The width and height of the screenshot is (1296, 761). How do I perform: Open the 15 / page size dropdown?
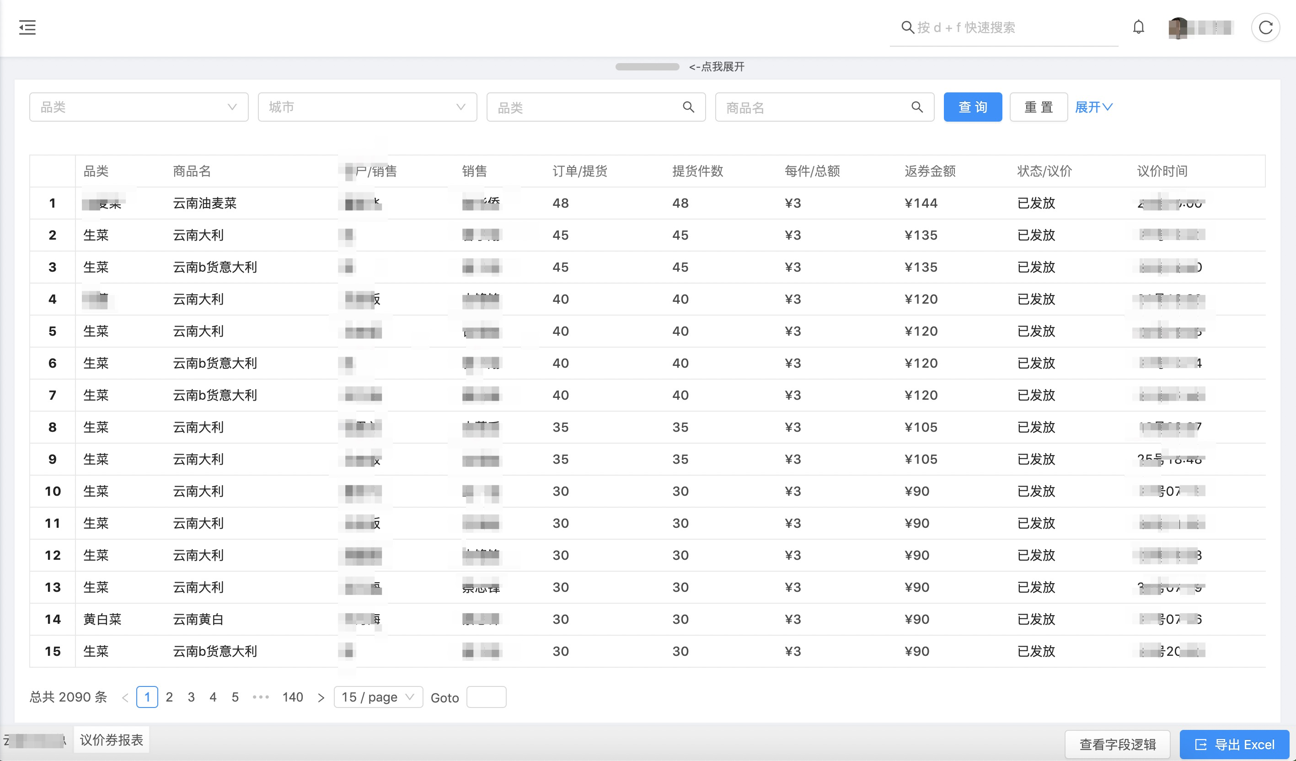(378, 697)
